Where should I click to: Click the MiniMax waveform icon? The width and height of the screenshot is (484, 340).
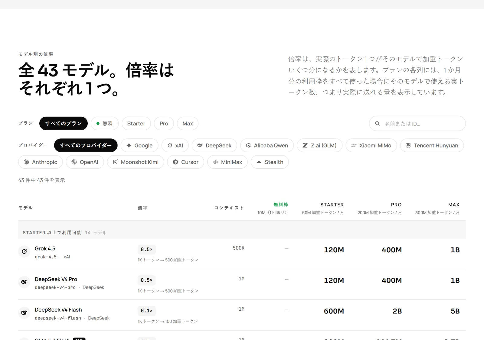click(x=216, y=162)
